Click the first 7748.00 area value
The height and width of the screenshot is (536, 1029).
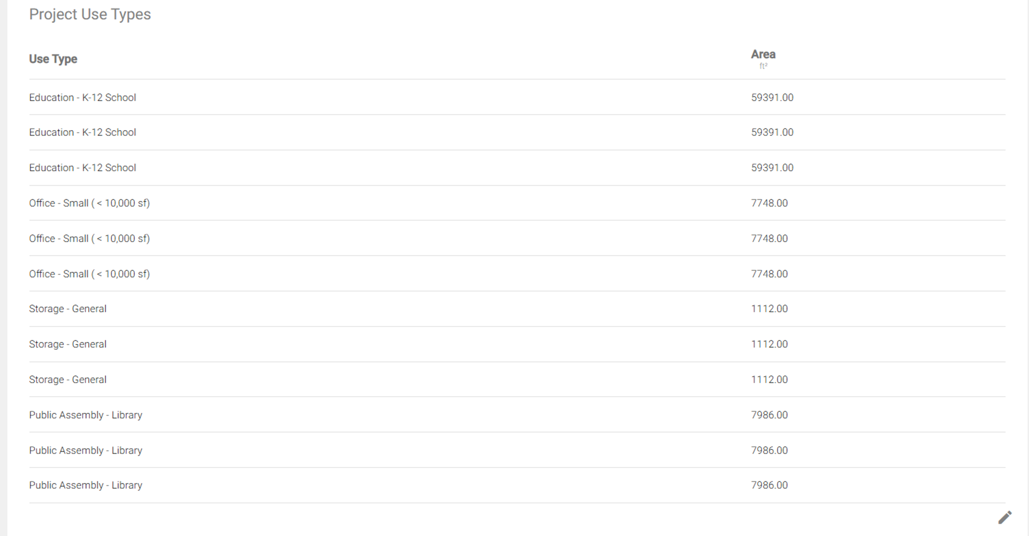click(769, 203)
